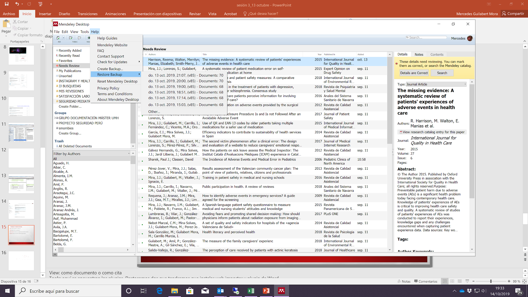This screenshot has width=528, height=297.
Task: Click the create new folder icon
Action: pos(70,38)
